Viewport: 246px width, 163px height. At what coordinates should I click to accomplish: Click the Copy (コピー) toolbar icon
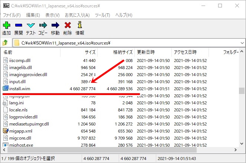coord(43,25)
